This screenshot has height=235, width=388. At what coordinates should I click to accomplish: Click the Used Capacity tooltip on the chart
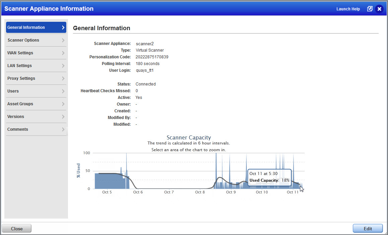[x=269, y=177]
